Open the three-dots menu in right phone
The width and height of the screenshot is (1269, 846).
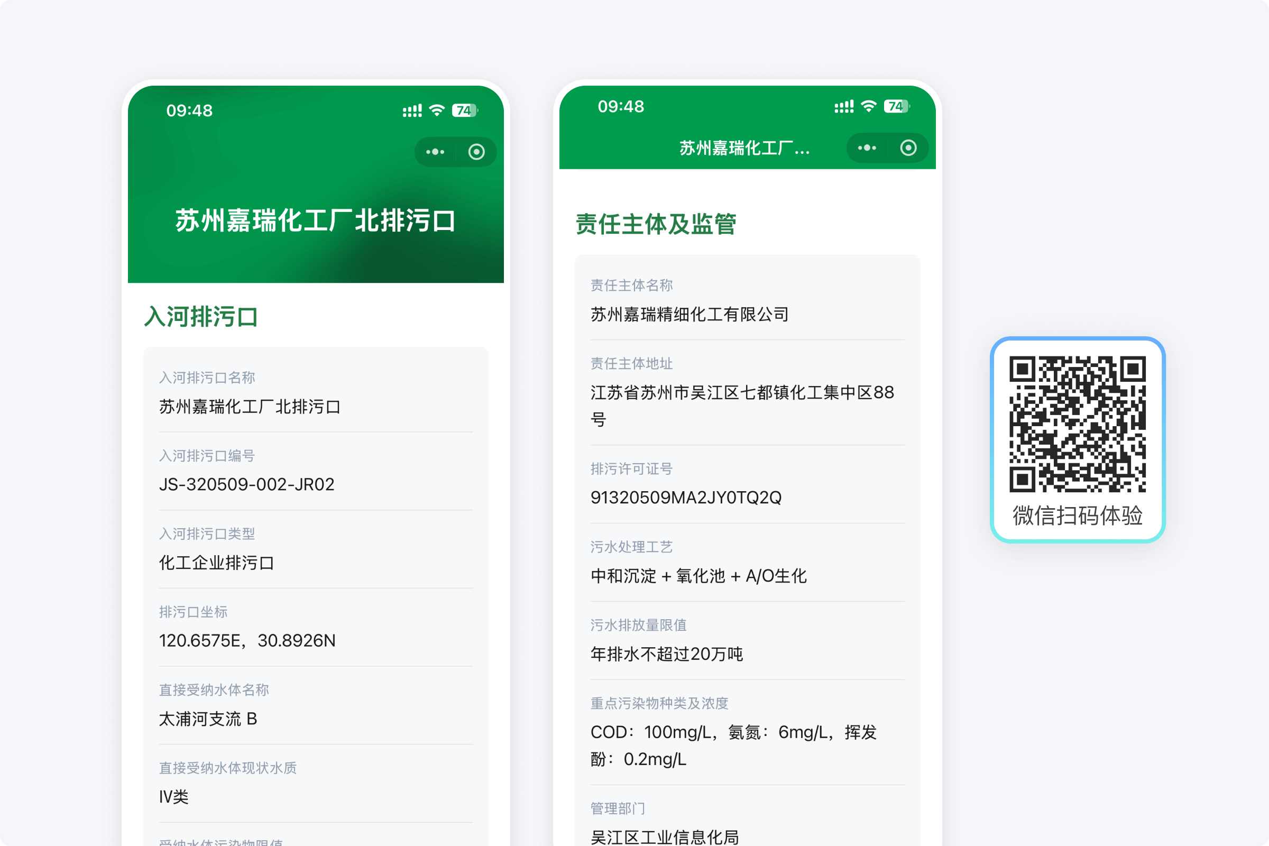pyautogui.click(x=867, y=148)
